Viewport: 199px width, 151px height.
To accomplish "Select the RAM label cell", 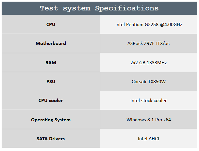I will point(51,63).
